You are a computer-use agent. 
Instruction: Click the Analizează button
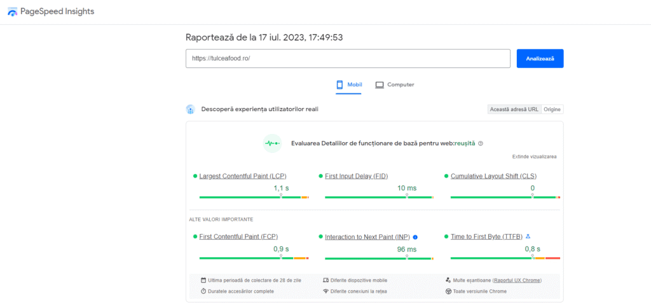540,58
